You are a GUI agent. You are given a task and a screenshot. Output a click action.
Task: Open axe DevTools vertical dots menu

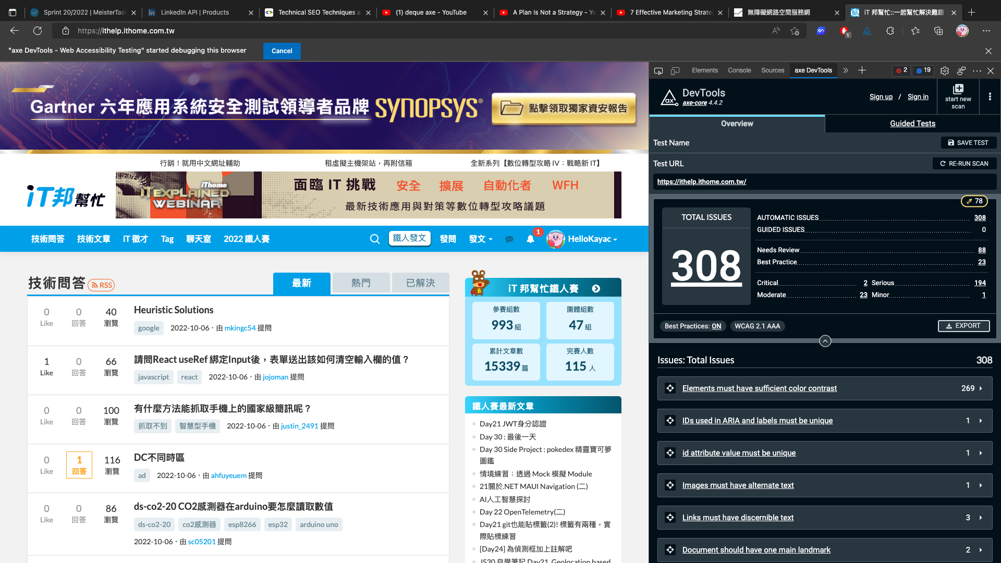(990, 96)
